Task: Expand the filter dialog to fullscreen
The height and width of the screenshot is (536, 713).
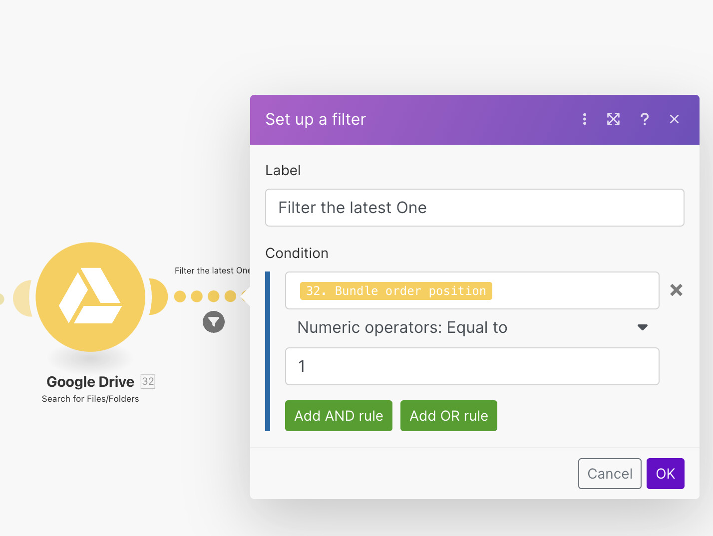Action: tap(613, 119)
